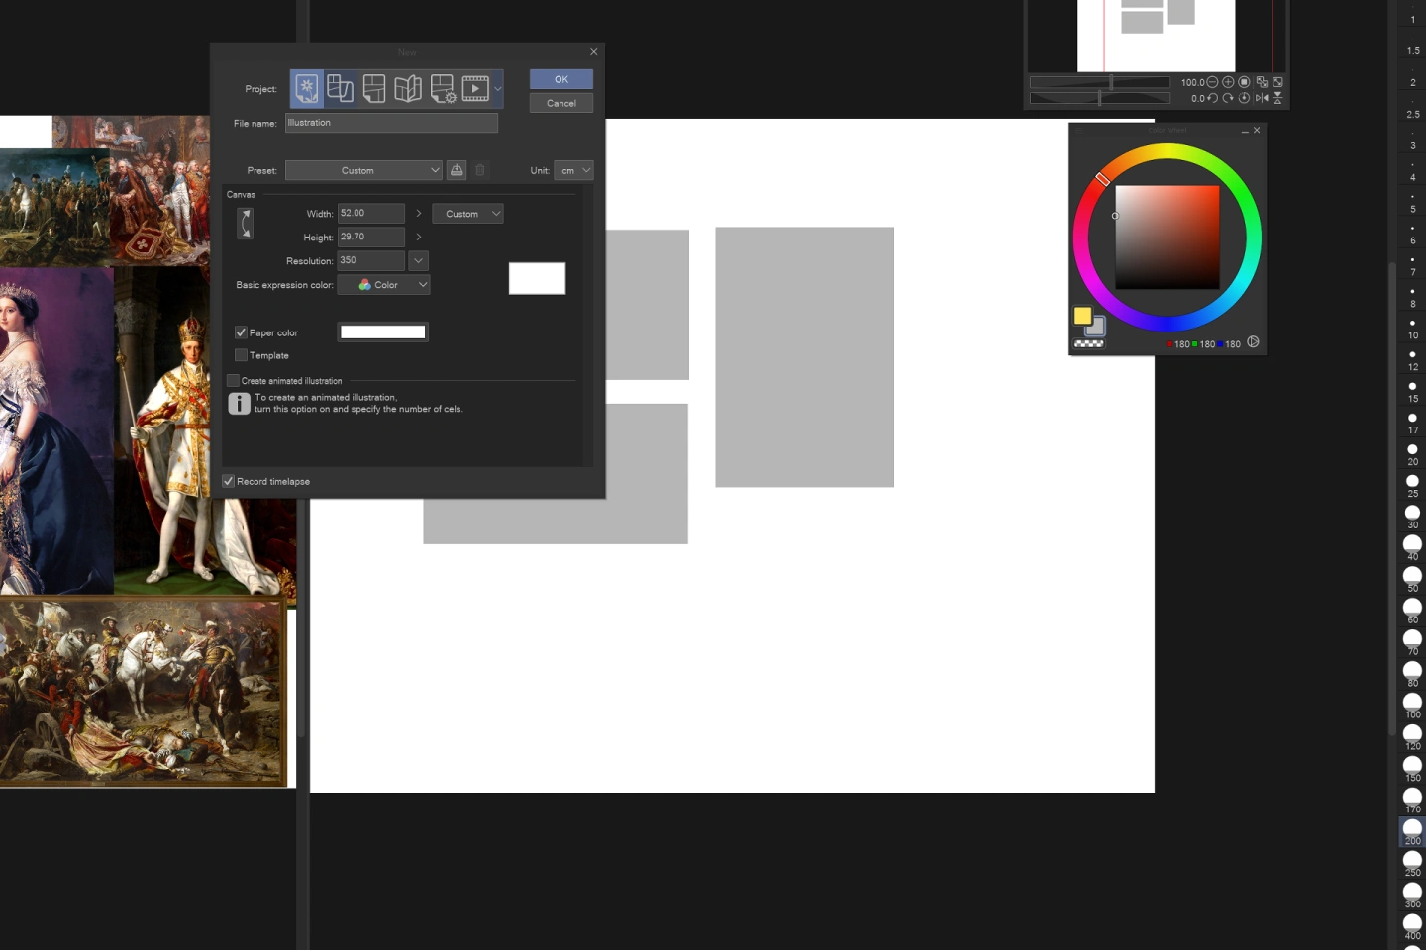Swap width and height orientation icon
Screen dimensions: 1426x950
point(246,224)
